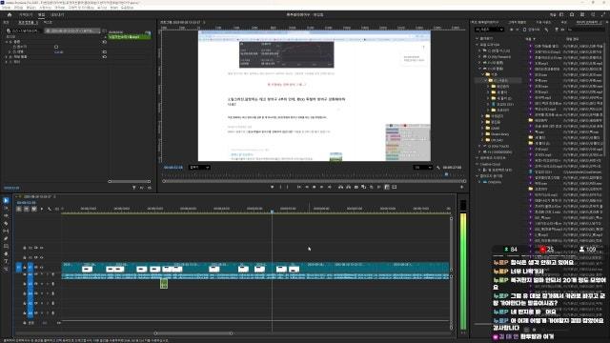Select the Selection tool in tools panel
The image size is (610, 343).
pyautogui.click(x=6, y=201)
